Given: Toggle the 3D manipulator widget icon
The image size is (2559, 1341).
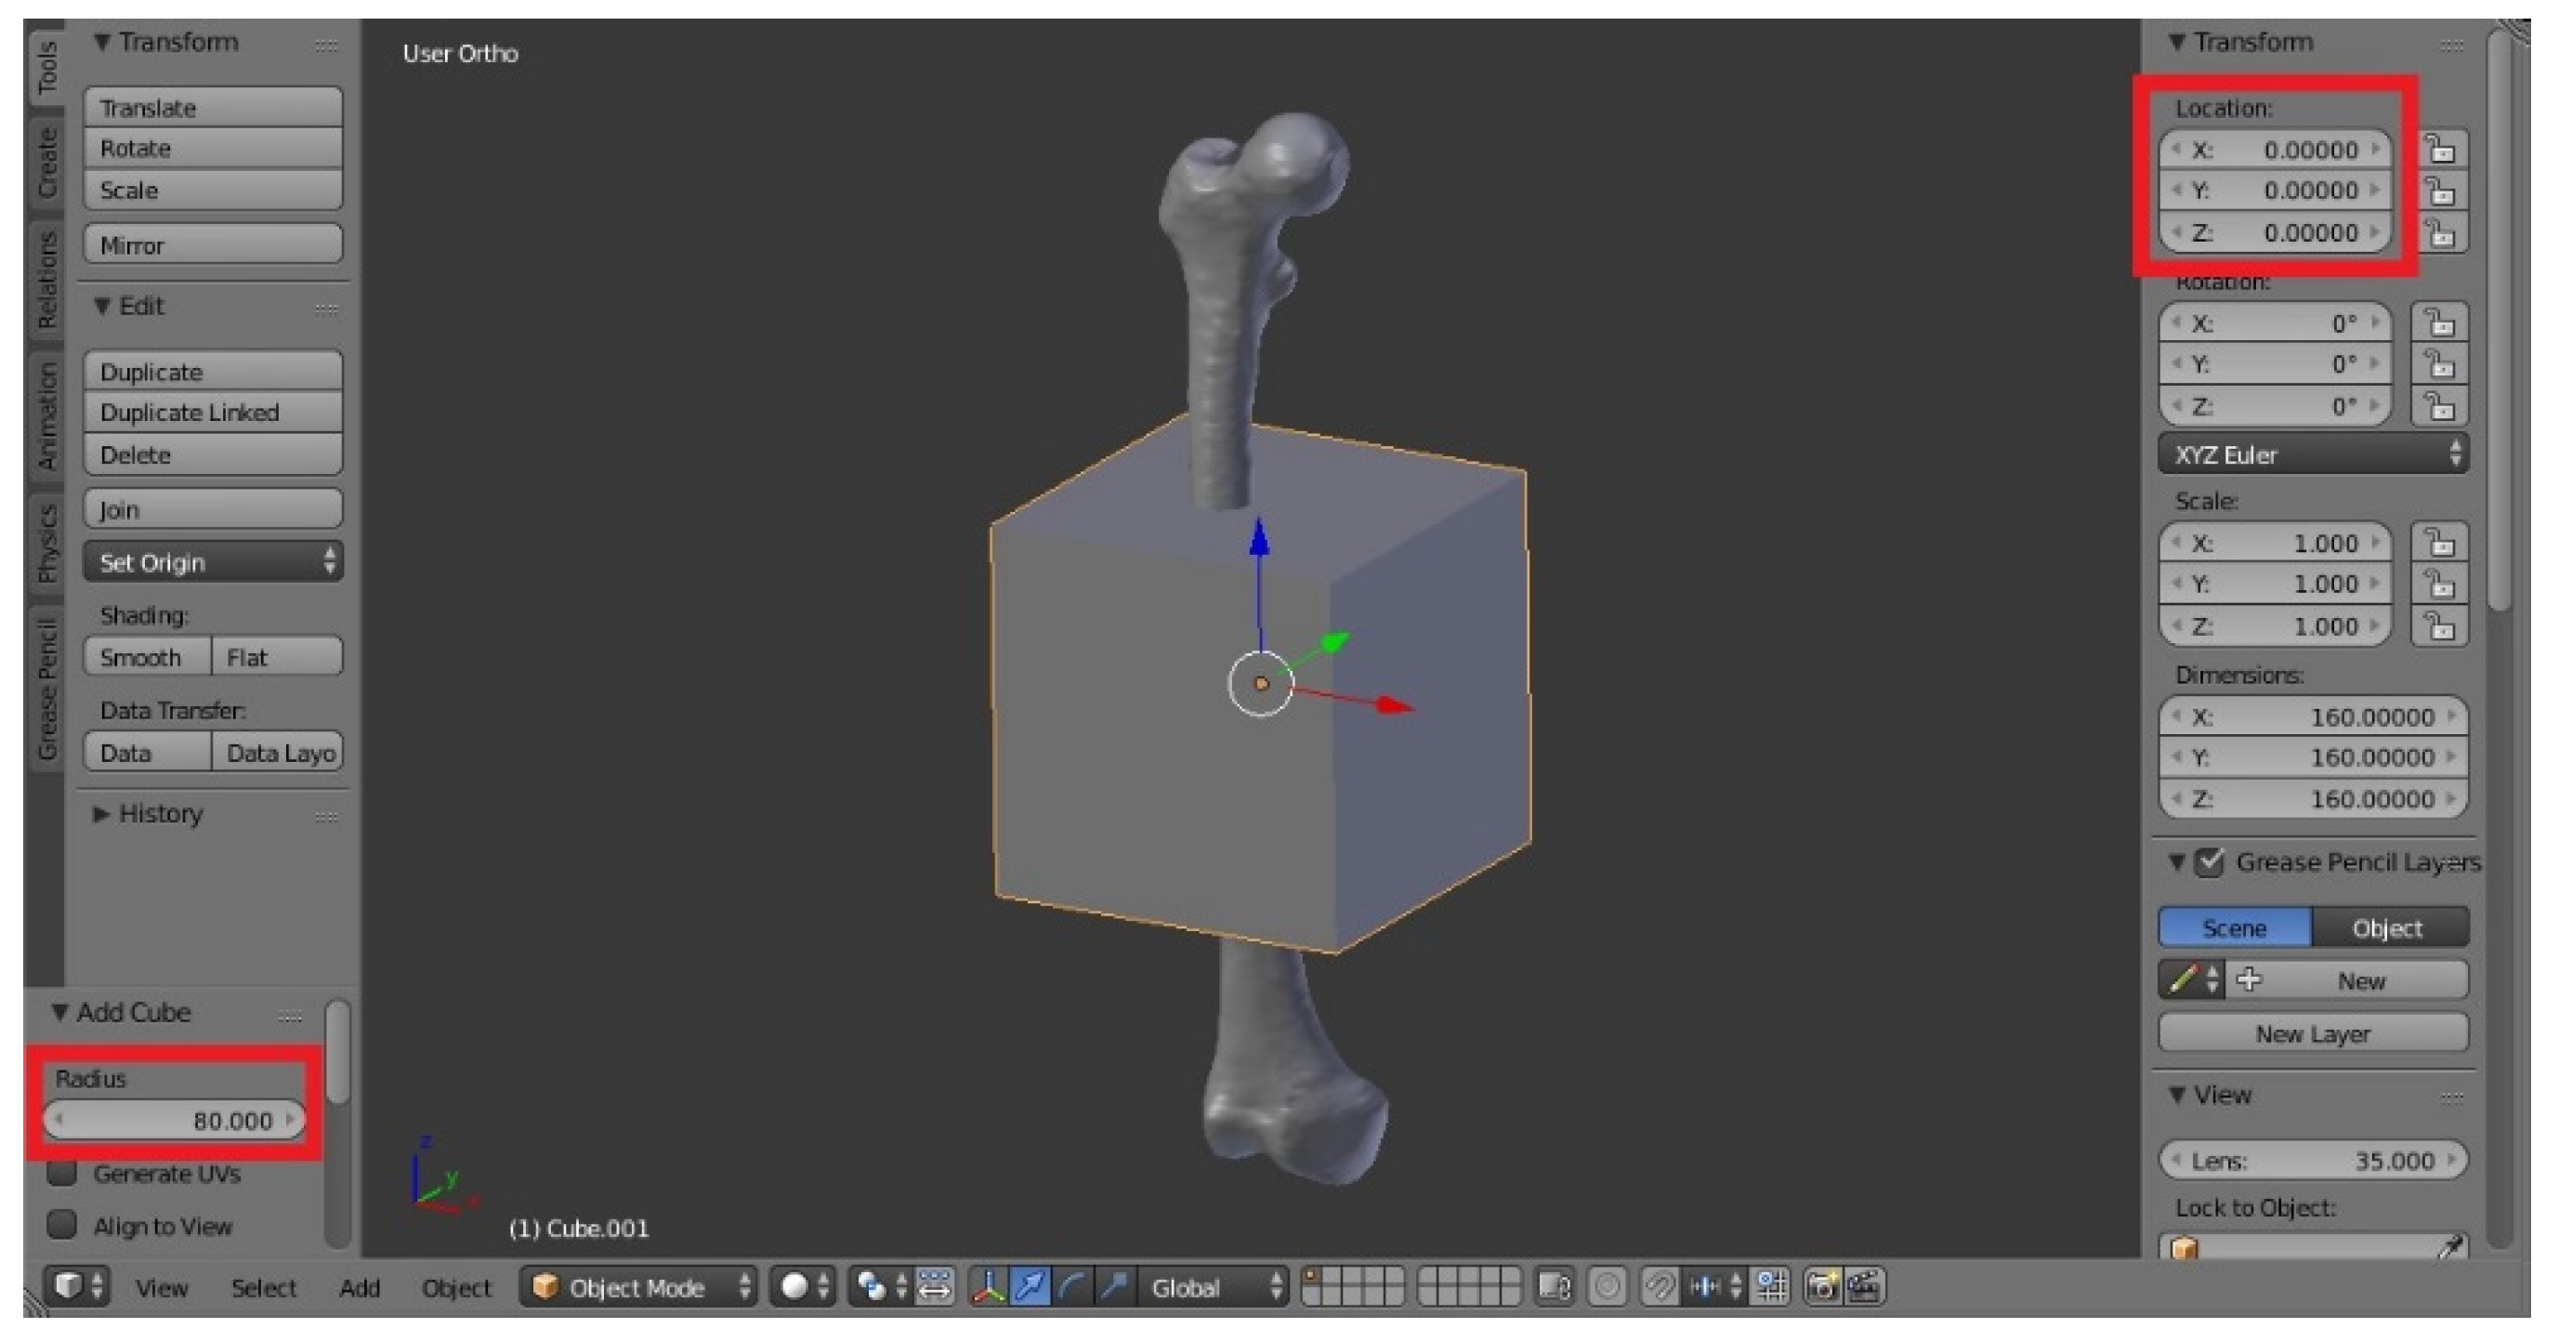Looking at the screenshot, I should pos(989,1287).
